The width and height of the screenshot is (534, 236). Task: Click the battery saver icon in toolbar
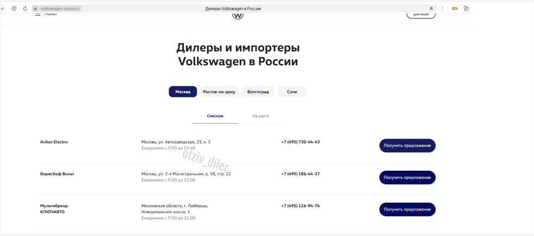(x=455, y=9)
